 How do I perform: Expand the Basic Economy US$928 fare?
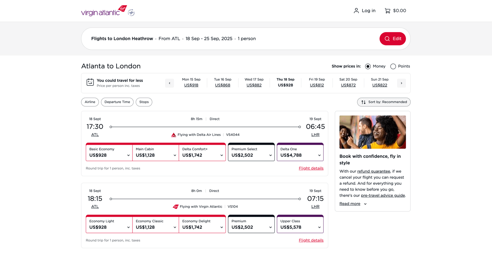coord(109,152)
